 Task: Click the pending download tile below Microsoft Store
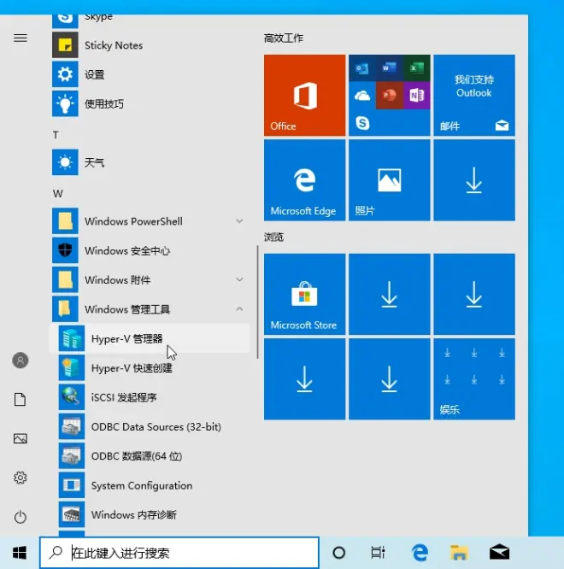304,379
